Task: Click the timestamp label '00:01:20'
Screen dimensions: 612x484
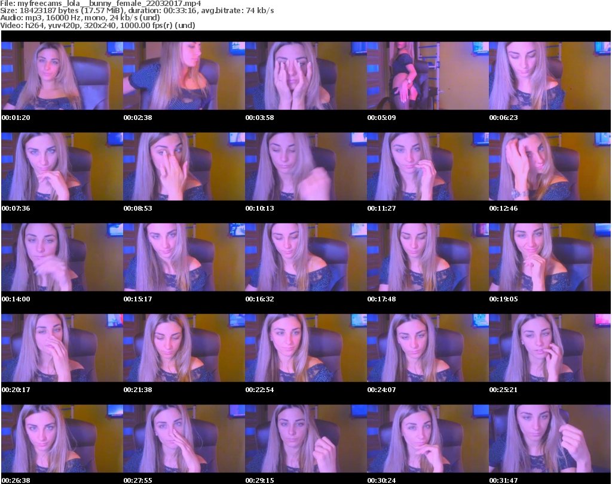Action: point(16,118)
